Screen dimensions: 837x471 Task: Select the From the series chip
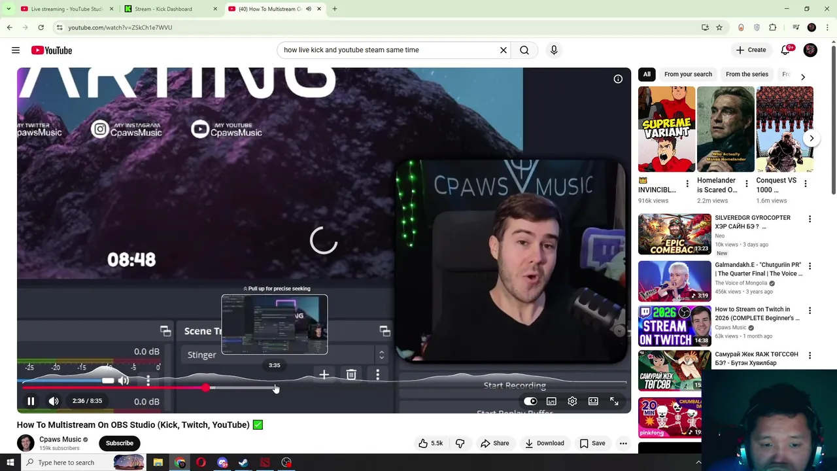pos(747,74)
